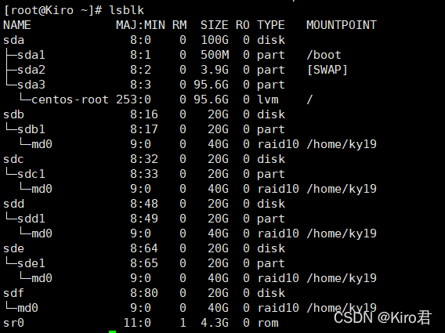Select the sda3 partition name
Image resolution: width=445 pixels, height=333 pixels.
point(31,85)
